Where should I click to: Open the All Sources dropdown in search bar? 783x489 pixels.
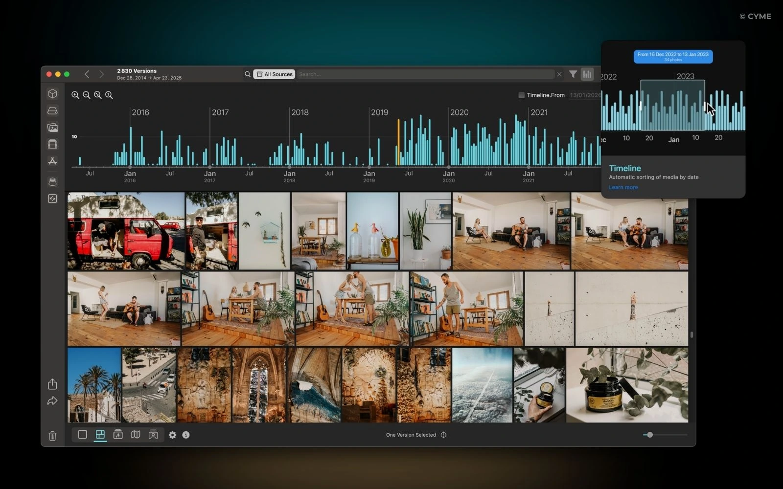click(274, 74)
